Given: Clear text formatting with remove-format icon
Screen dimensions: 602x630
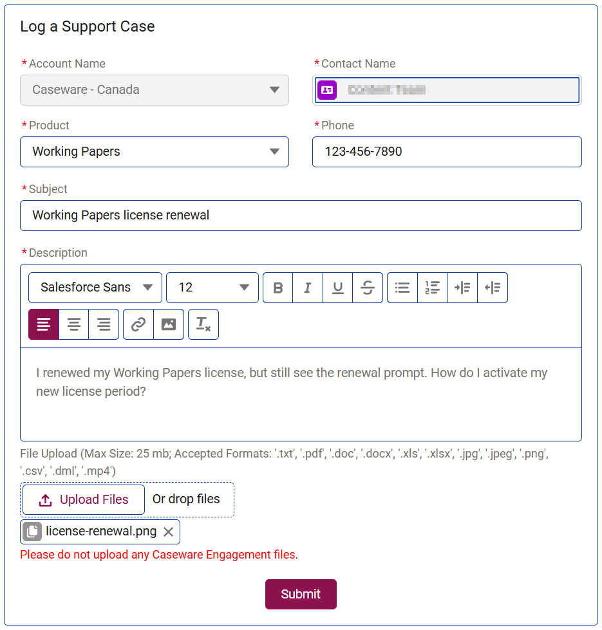Looking at the screenshot, I should 203,324.
